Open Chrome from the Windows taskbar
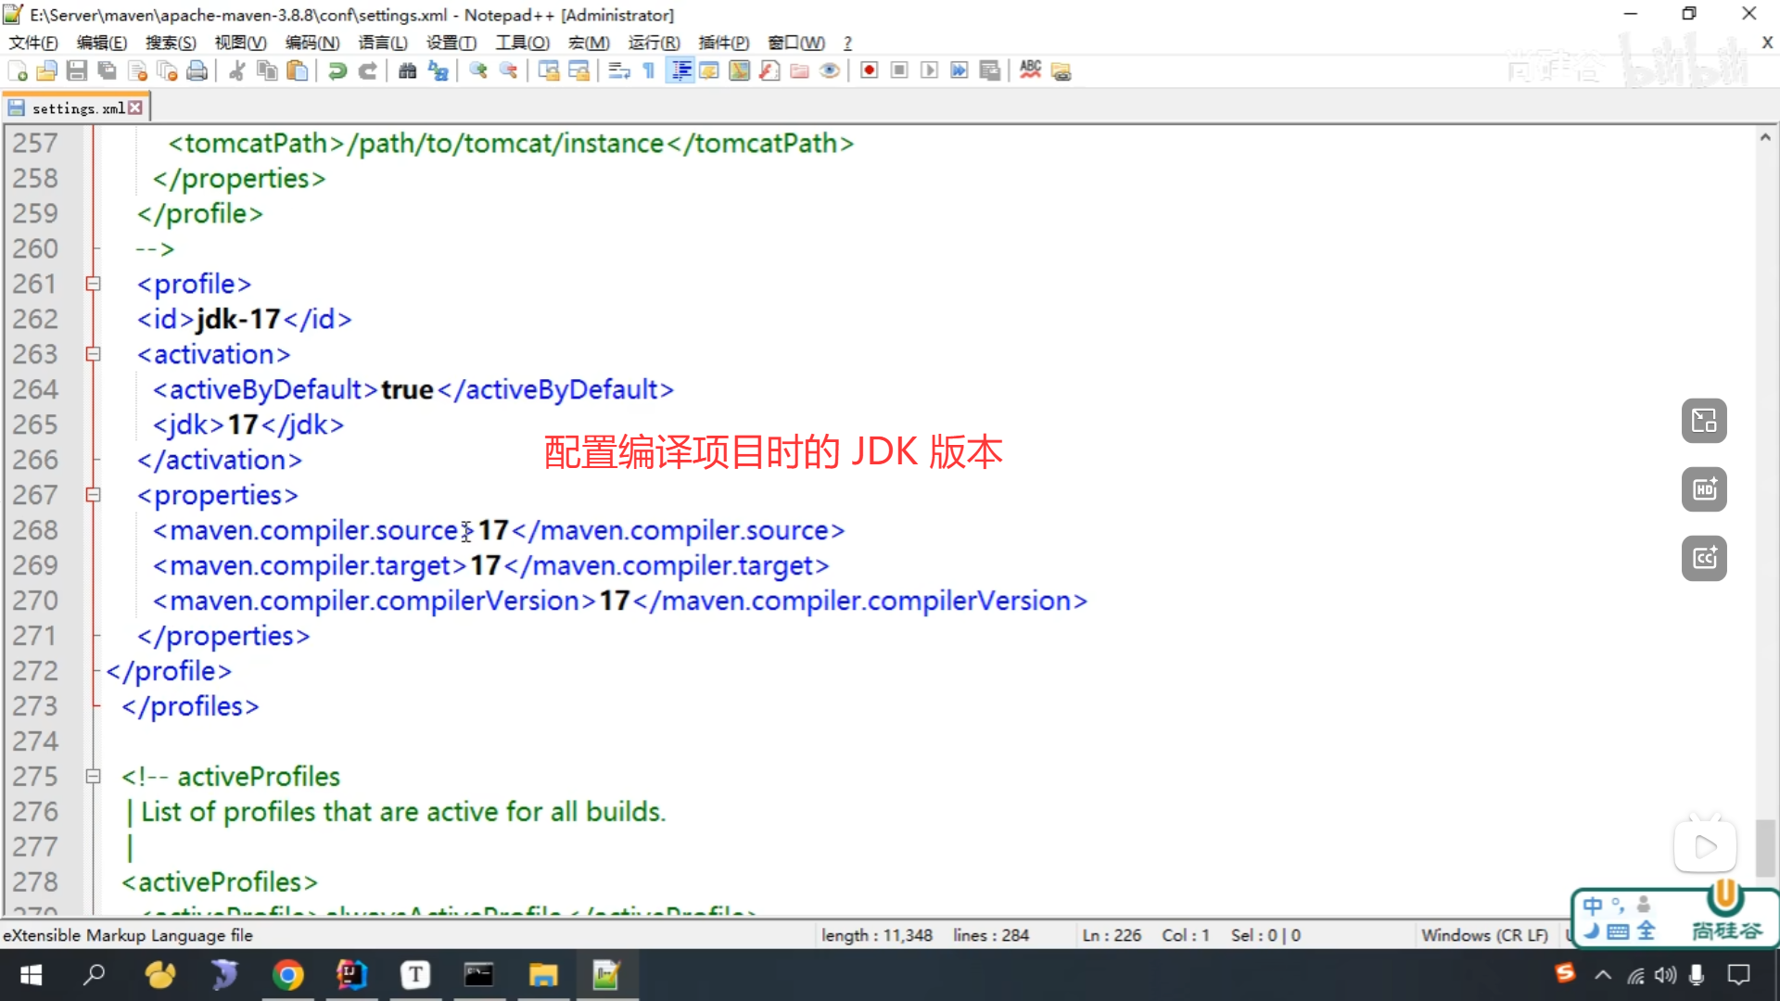This screenshot has width=1780, height=1001. [287, 975]
